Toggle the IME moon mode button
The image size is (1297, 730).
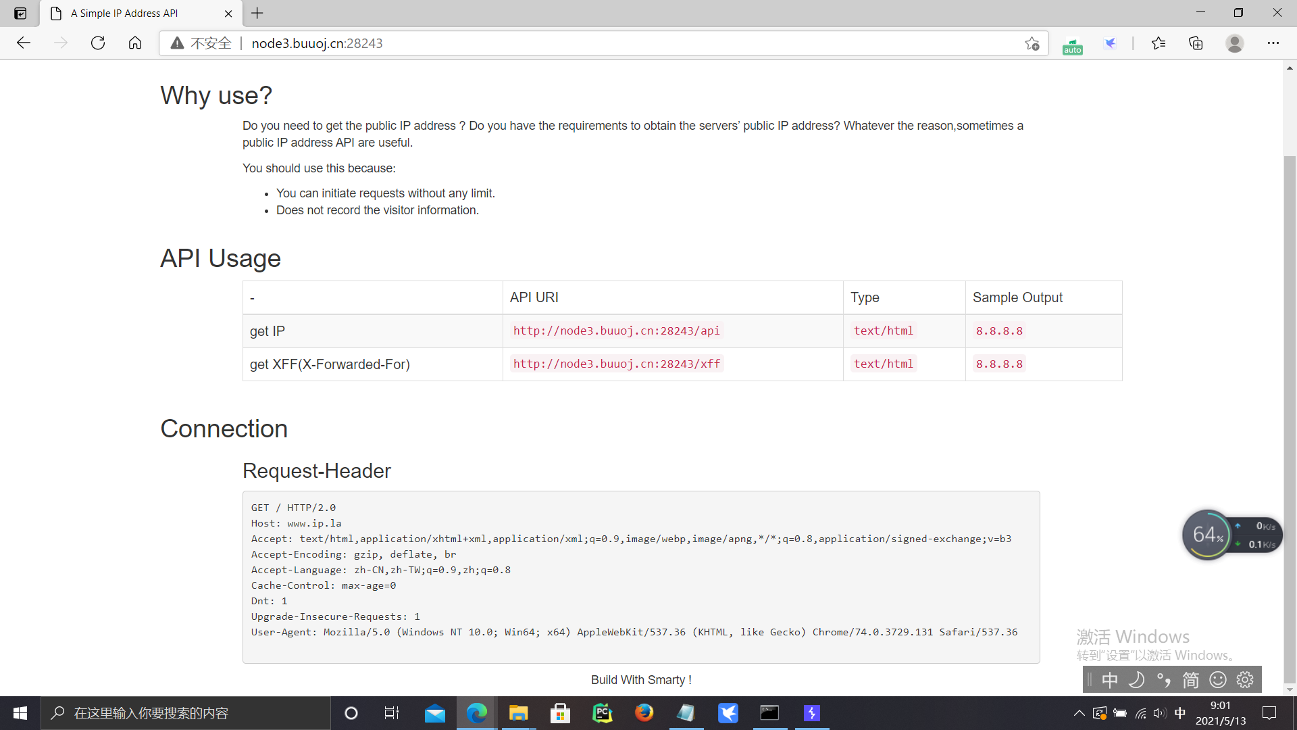1136,679
